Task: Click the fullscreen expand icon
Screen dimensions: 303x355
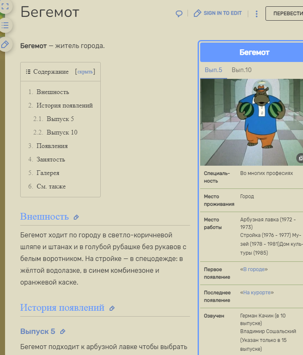Action: coord(5,6)
